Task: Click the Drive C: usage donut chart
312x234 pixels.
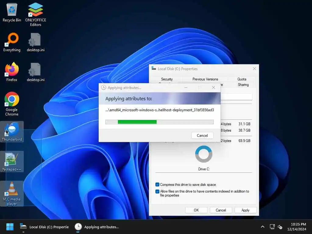Action: pos(204,154)
